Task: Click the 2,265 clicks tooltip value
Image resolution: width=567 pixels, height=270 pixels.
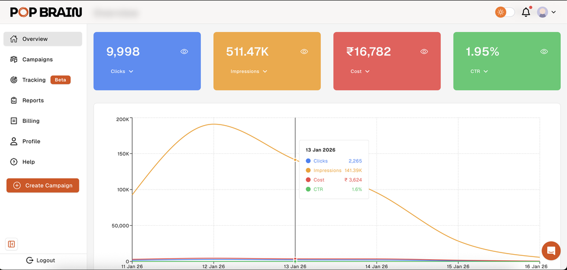Action: [x=355, y=161]
